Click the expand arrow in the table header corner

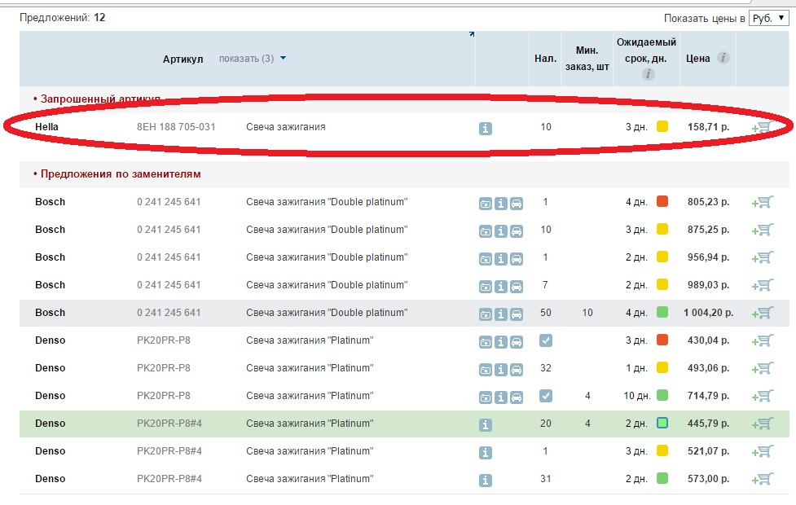click(x=472, y=34)
